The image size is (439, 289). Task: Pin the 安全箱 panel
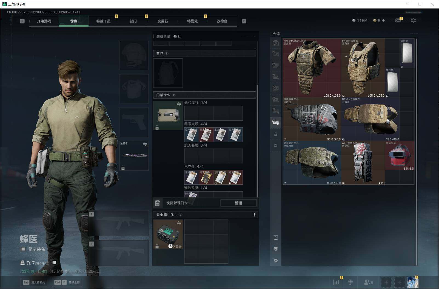pos(254,215)
